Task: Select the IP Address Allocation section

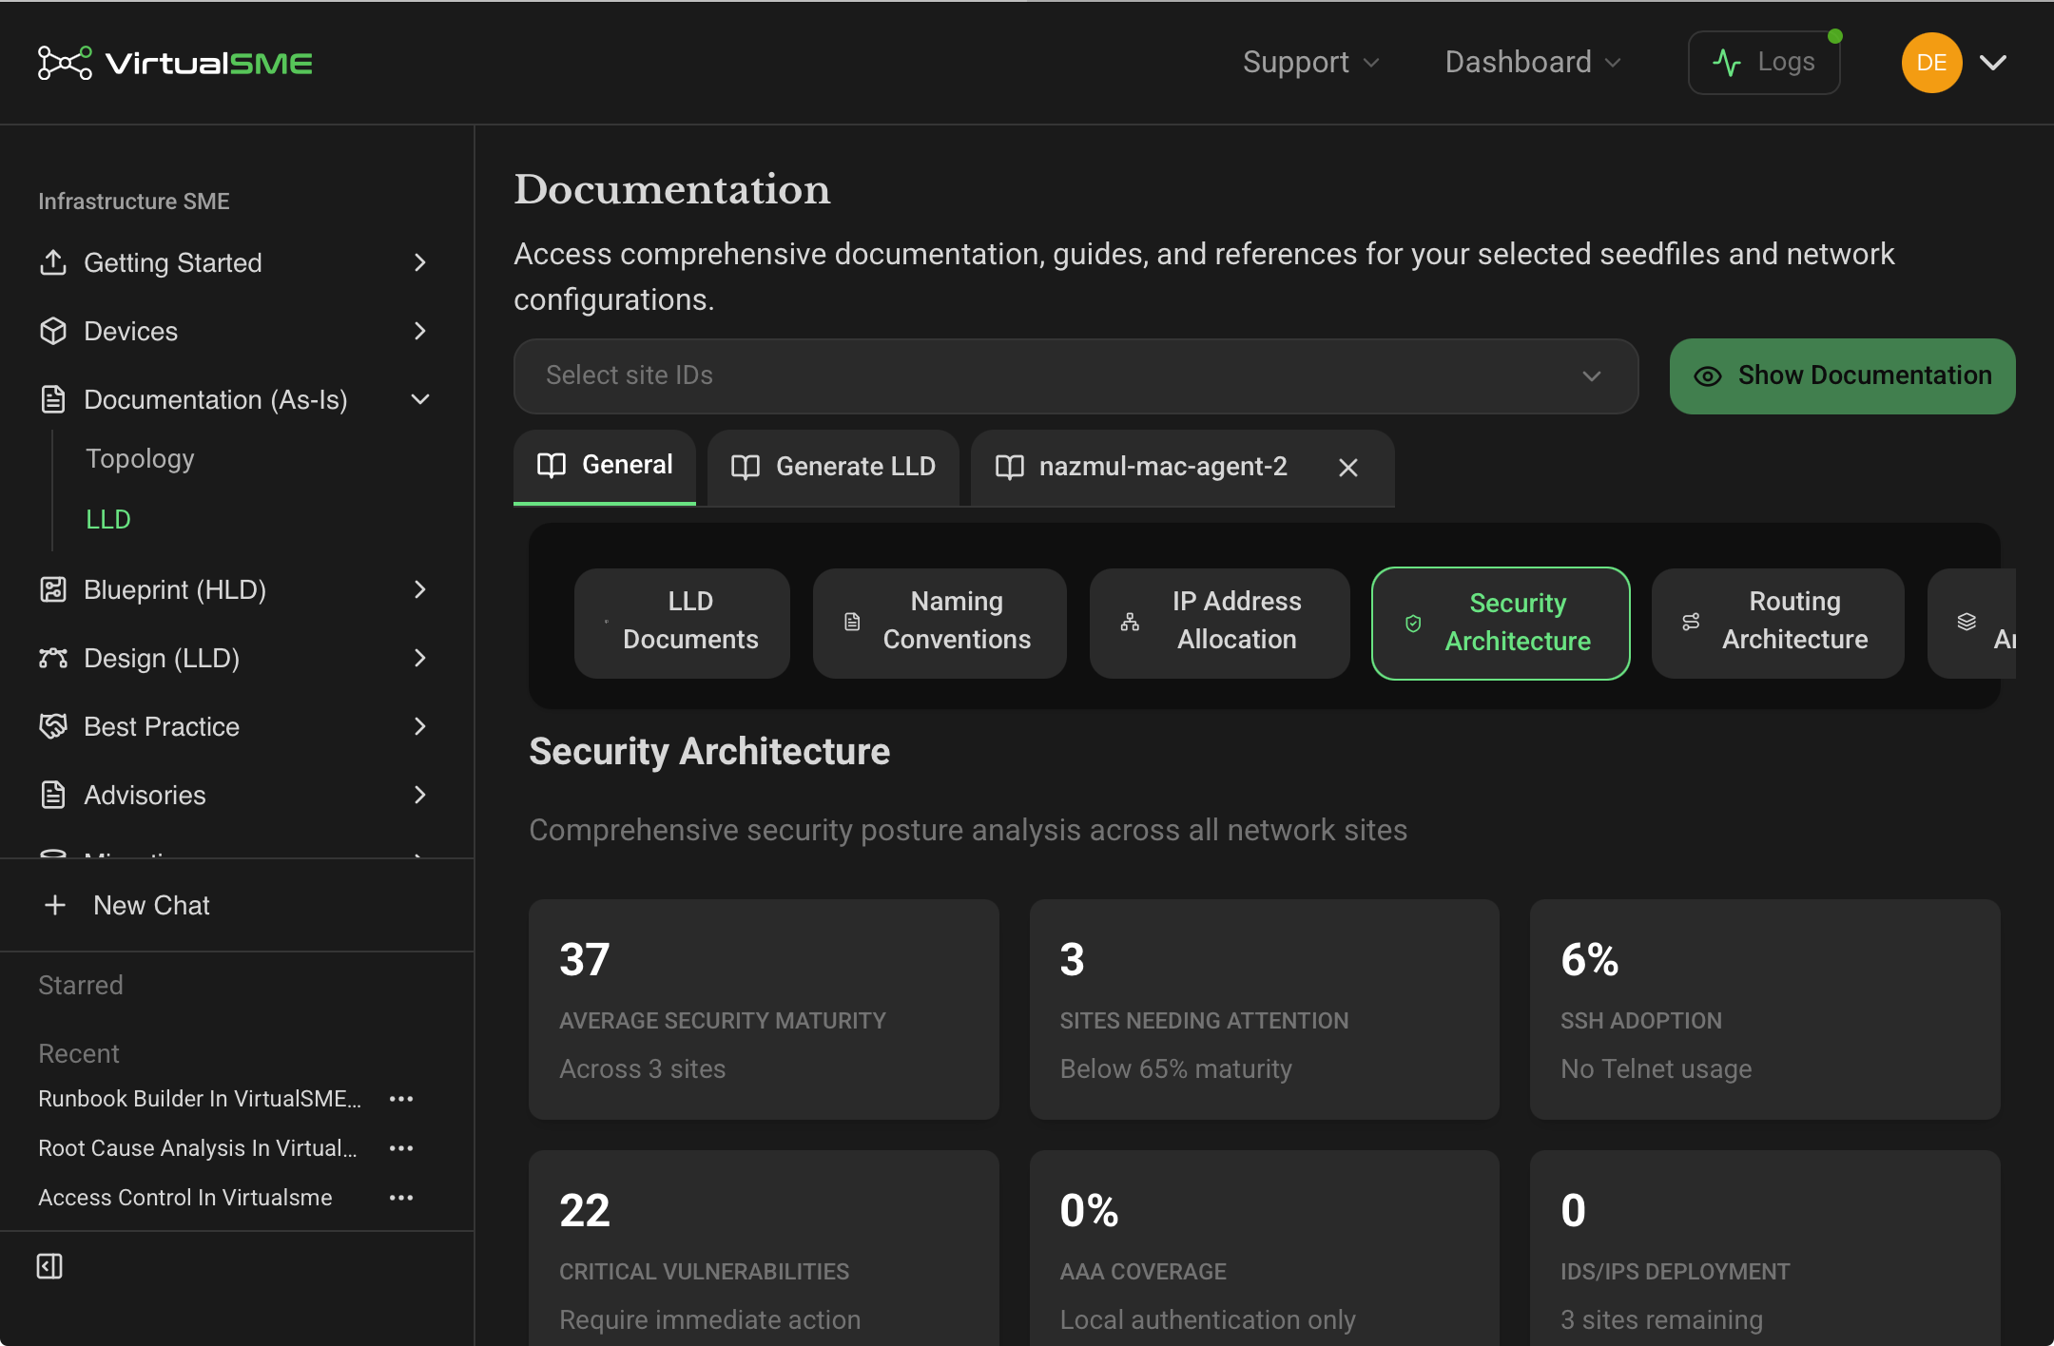Action: coord(1219,623)
